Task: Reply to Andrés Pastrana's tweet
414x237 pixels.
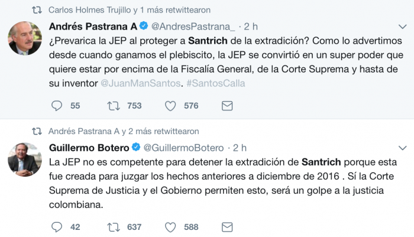Action: [x=57, y=106]
